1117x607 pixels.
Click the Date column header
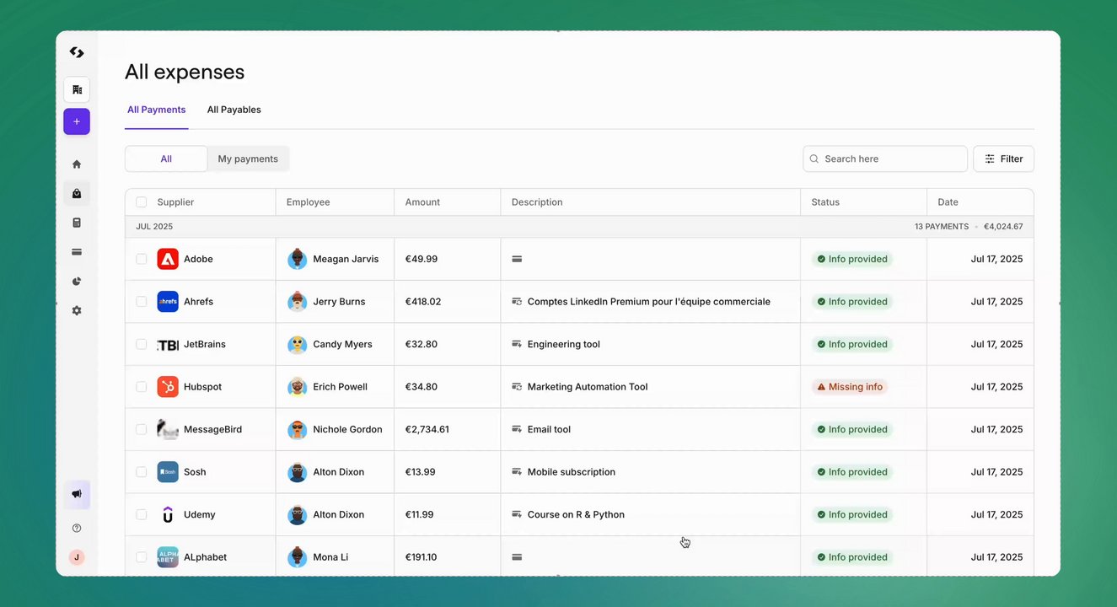tap(948, 202)
